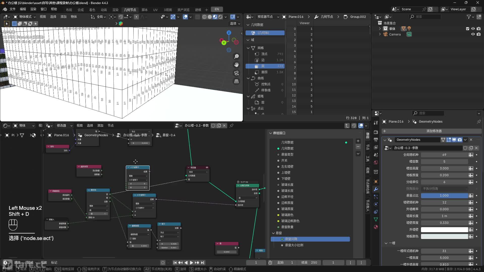Toggle fake user shield for node group

click(x=213, y=125)
